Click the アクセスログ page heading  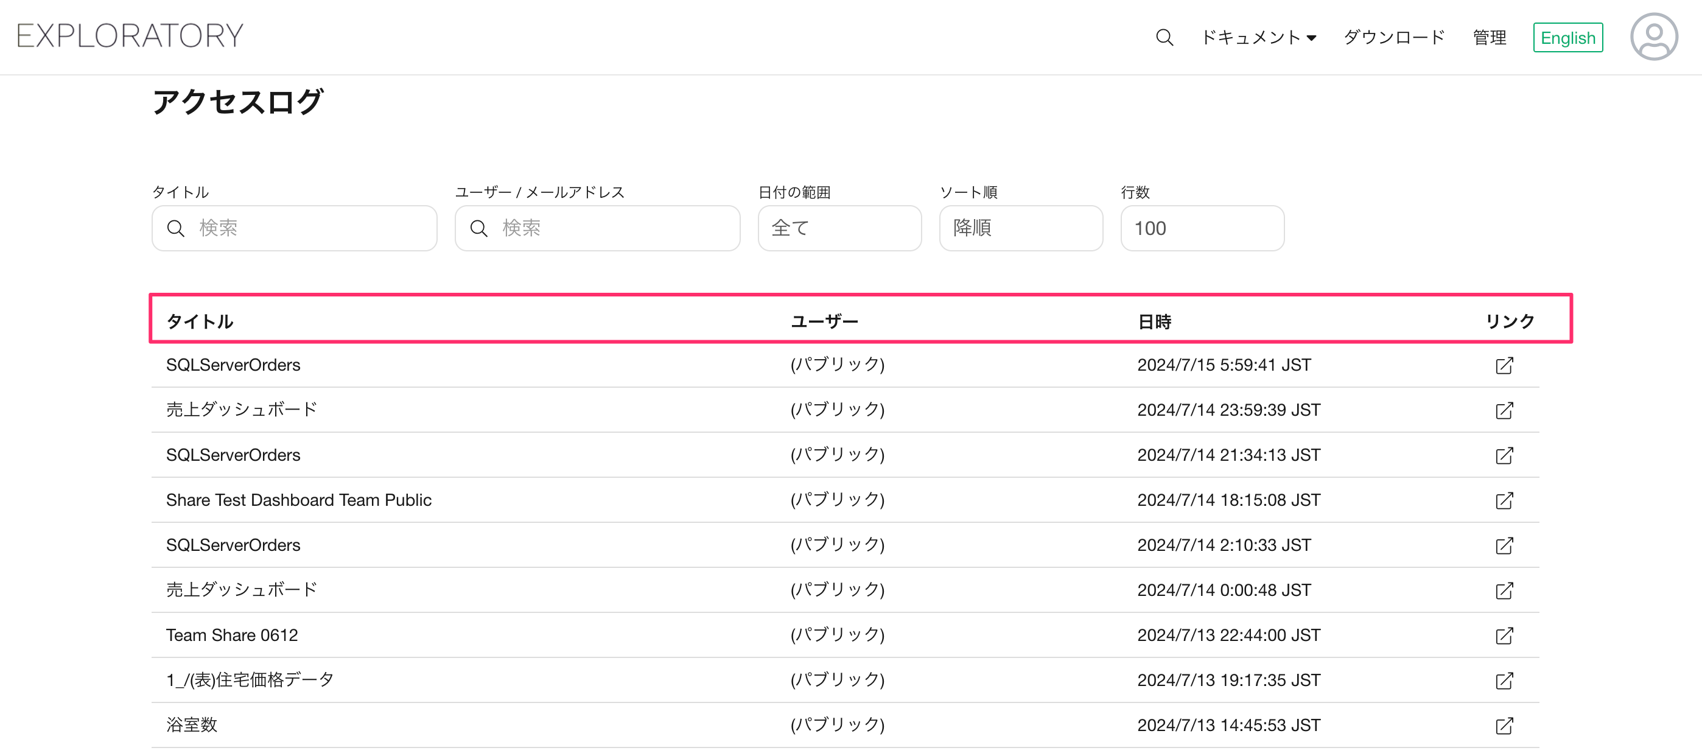pyautogui.click(x=237, y=102)
